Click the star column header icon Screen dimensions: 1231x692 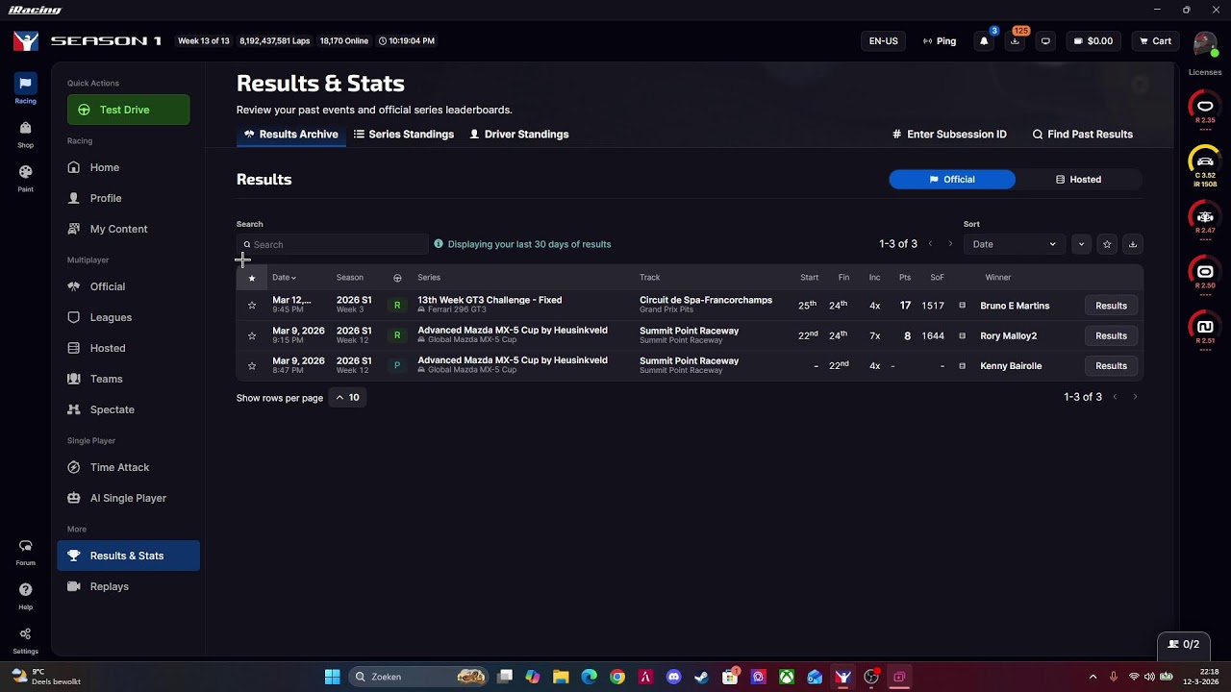pyautogui.click(x=252, y=278)
